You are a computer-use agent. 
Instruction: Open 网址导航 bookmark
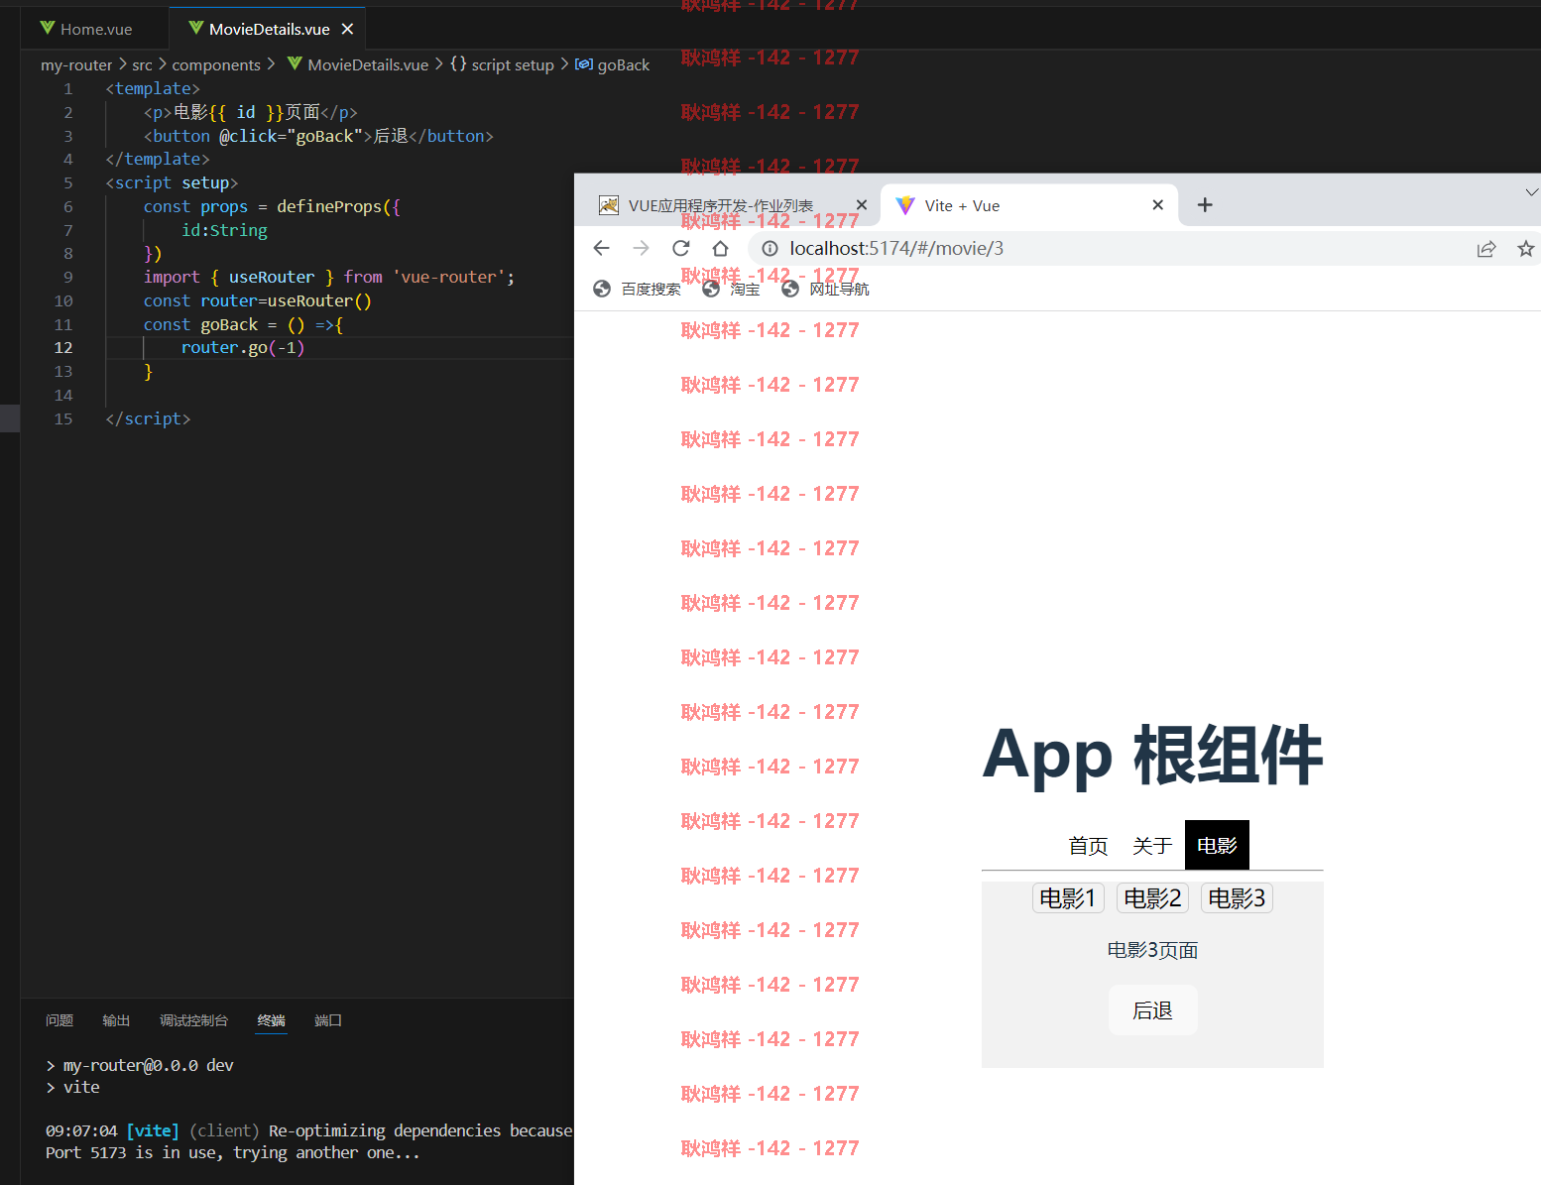[825, 289]
